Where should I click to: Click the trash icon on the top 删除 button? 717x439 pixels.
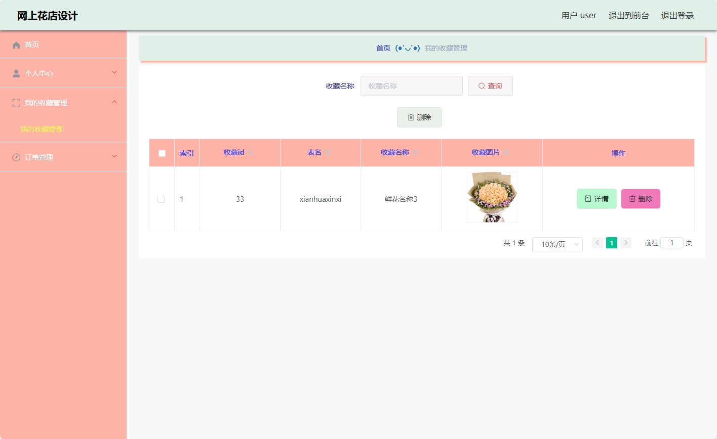pyautogui.click(x=411, y=117)
